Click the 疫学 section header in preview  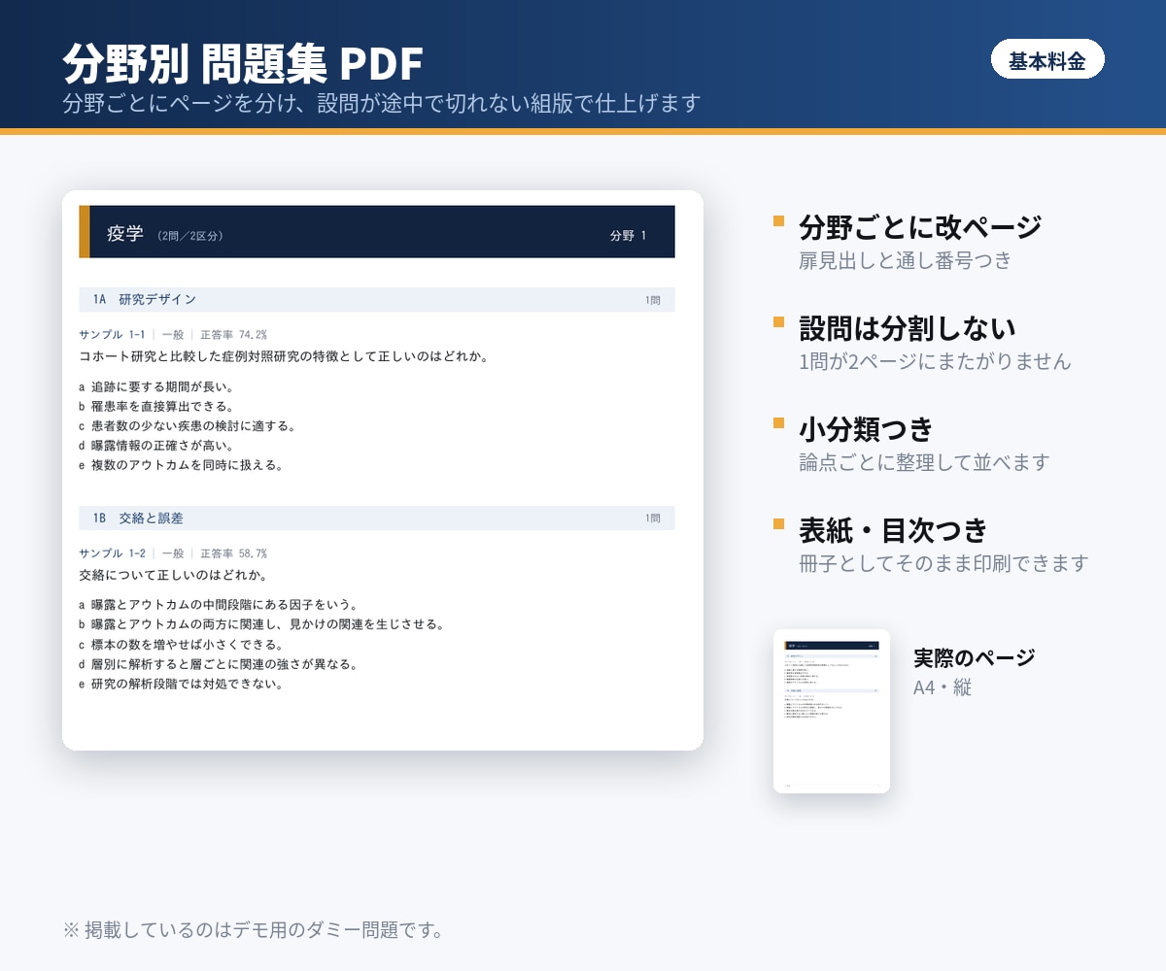click(x=377, y=232)
